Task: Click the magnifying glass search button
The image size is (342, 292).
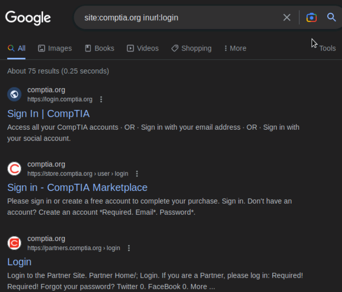Action: click(331, 17)
